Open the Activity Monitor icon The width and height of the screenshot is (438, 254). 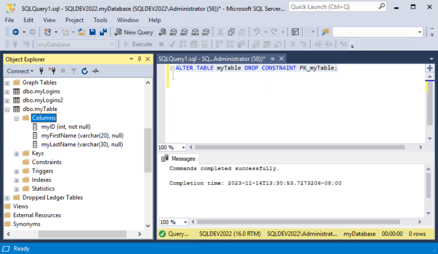(295, 32)
